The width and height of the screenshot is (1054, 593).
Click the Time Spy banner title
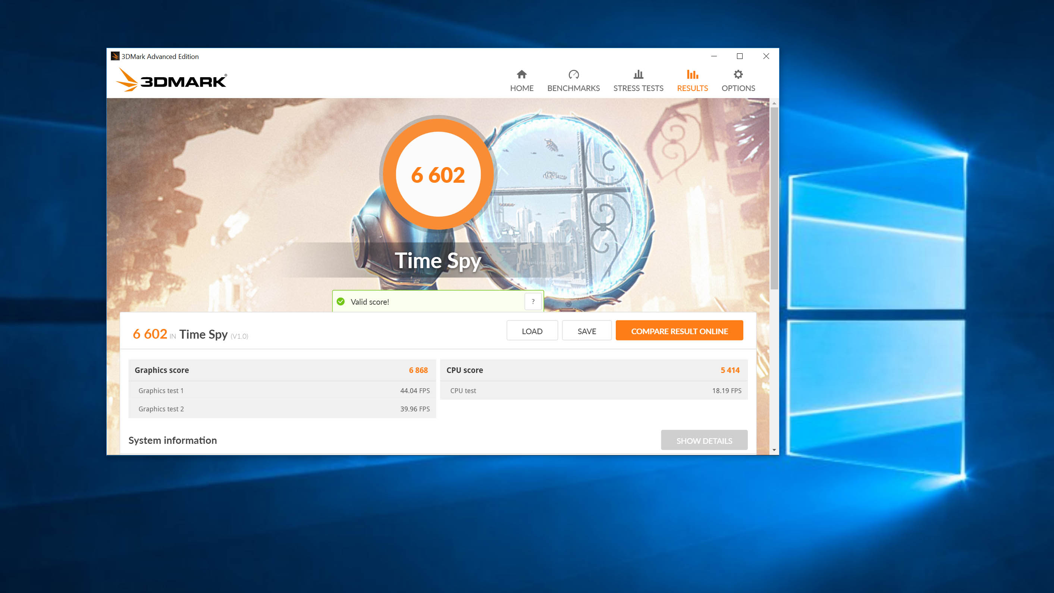438,261
